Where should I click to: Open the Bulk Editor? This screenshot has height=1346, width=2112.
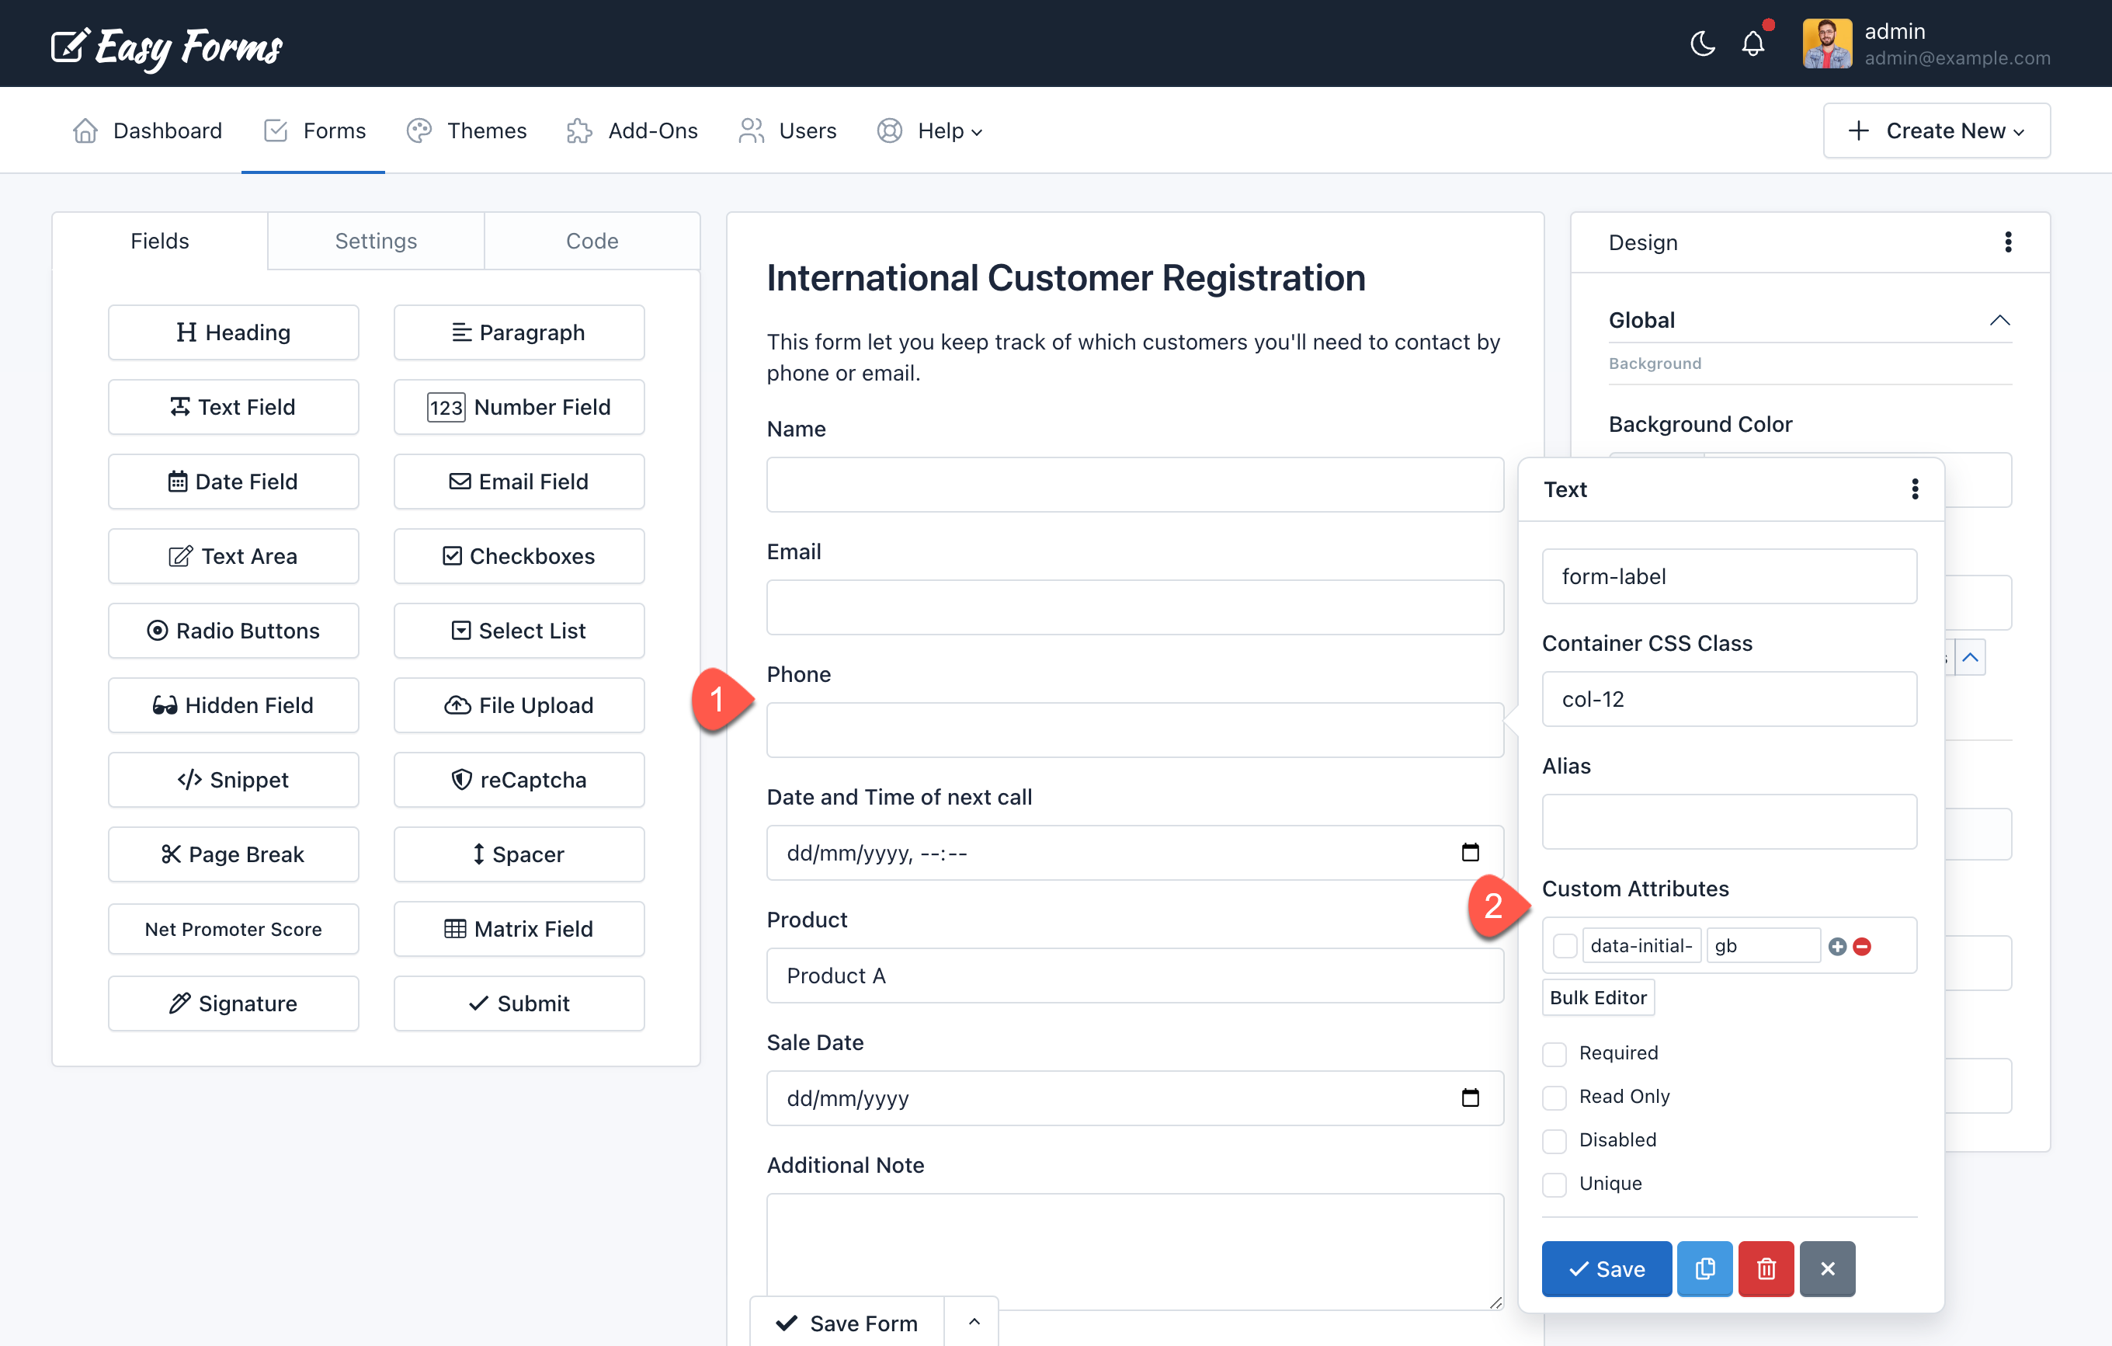click(1597, 997)
